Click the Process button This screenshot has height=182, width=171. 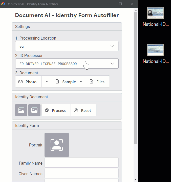click(x=56, y=110)
